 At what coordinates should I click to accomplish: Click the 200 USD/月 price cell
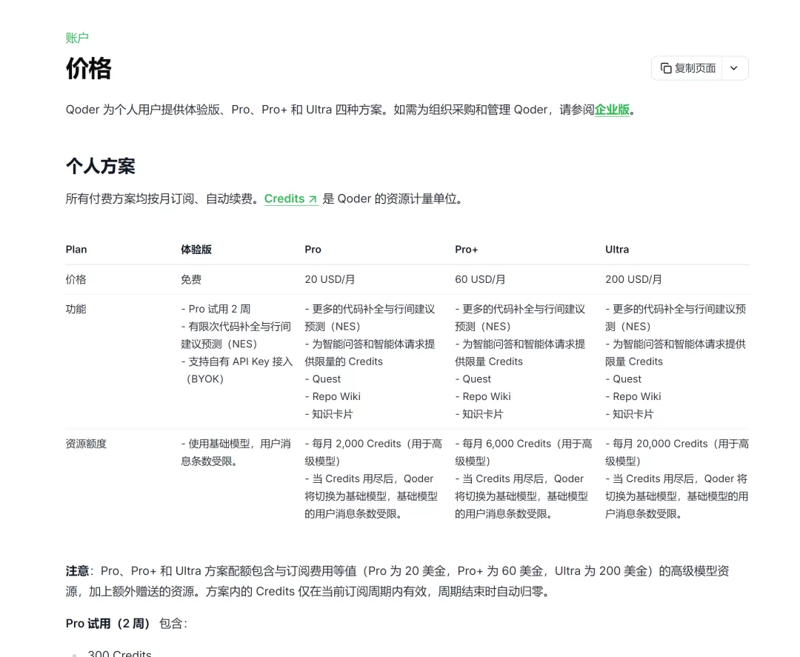click(x=633, y=279)
